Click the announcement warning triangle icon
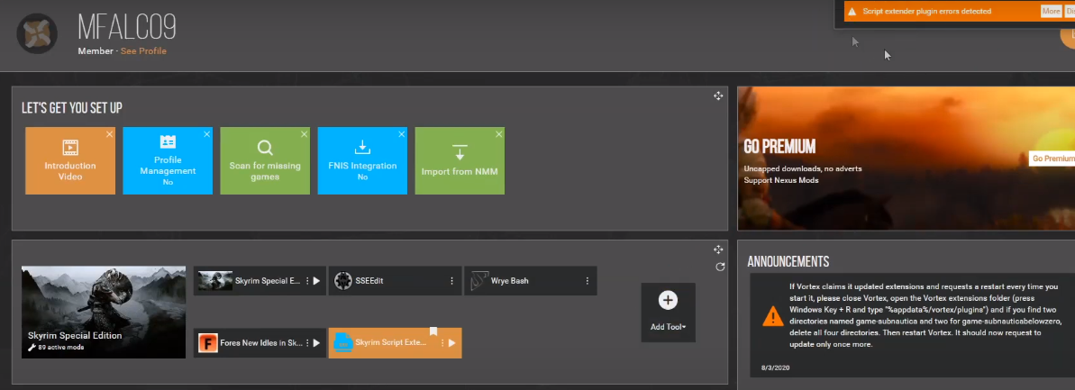This screenshot has width=1075, height=390. tap(772, 316)
